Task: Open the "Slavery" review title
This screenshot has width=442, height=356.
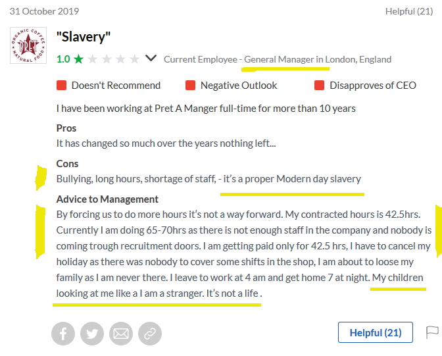Action: (84, 37)
